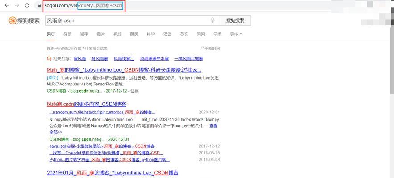The height and width of the screenshot is (178, 394).
Task: Open 2021年01月_风雨_寒的博客 result
Action: (x=112, y=173)
